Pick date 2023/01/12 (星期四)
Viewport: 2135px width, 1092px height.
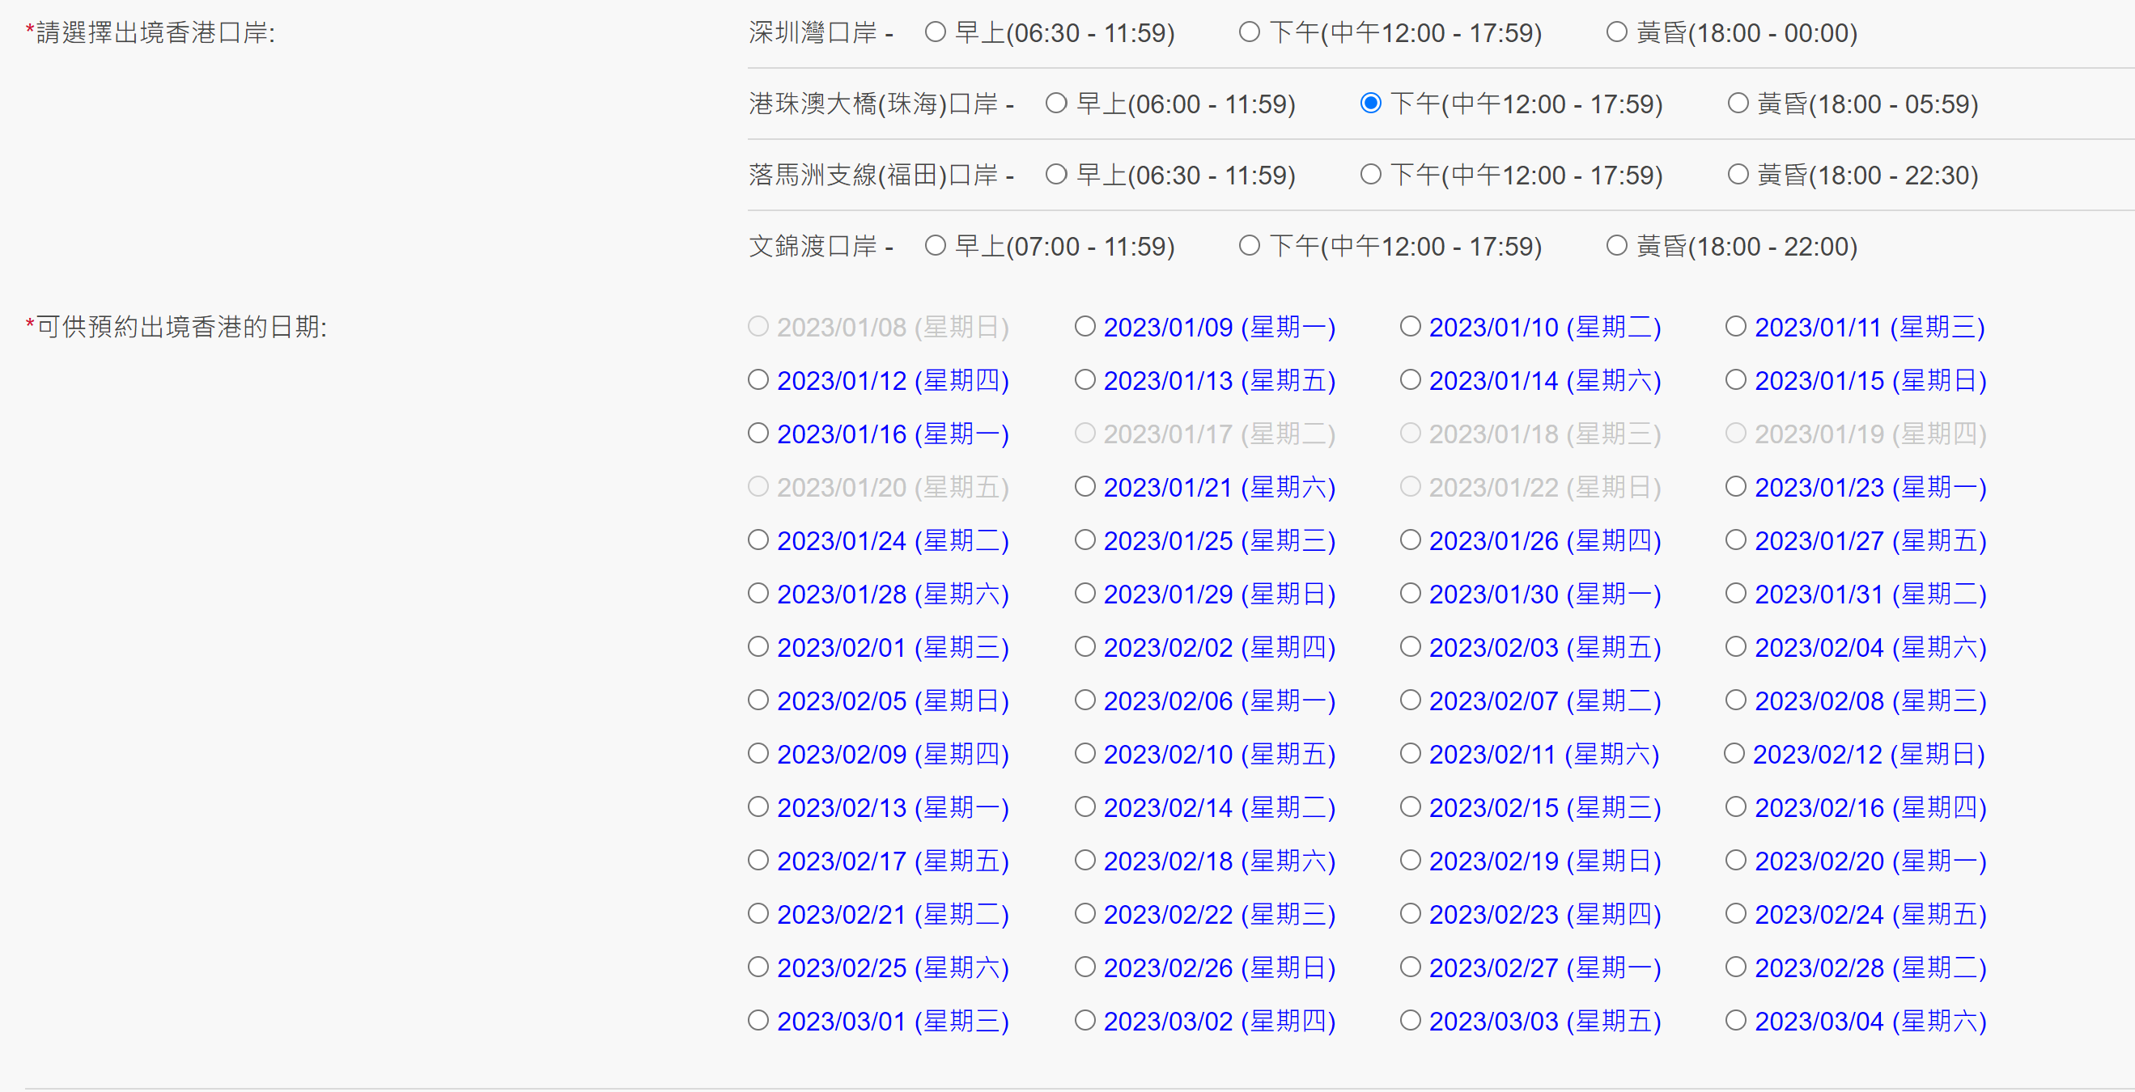coord(758,380)
